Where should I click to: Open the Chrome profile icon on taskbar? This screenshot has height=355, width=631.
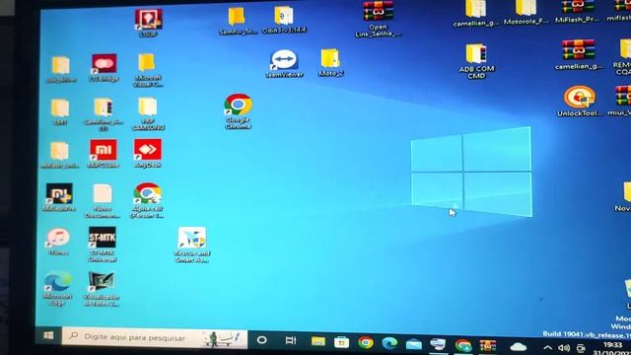[x=463, y=345]
